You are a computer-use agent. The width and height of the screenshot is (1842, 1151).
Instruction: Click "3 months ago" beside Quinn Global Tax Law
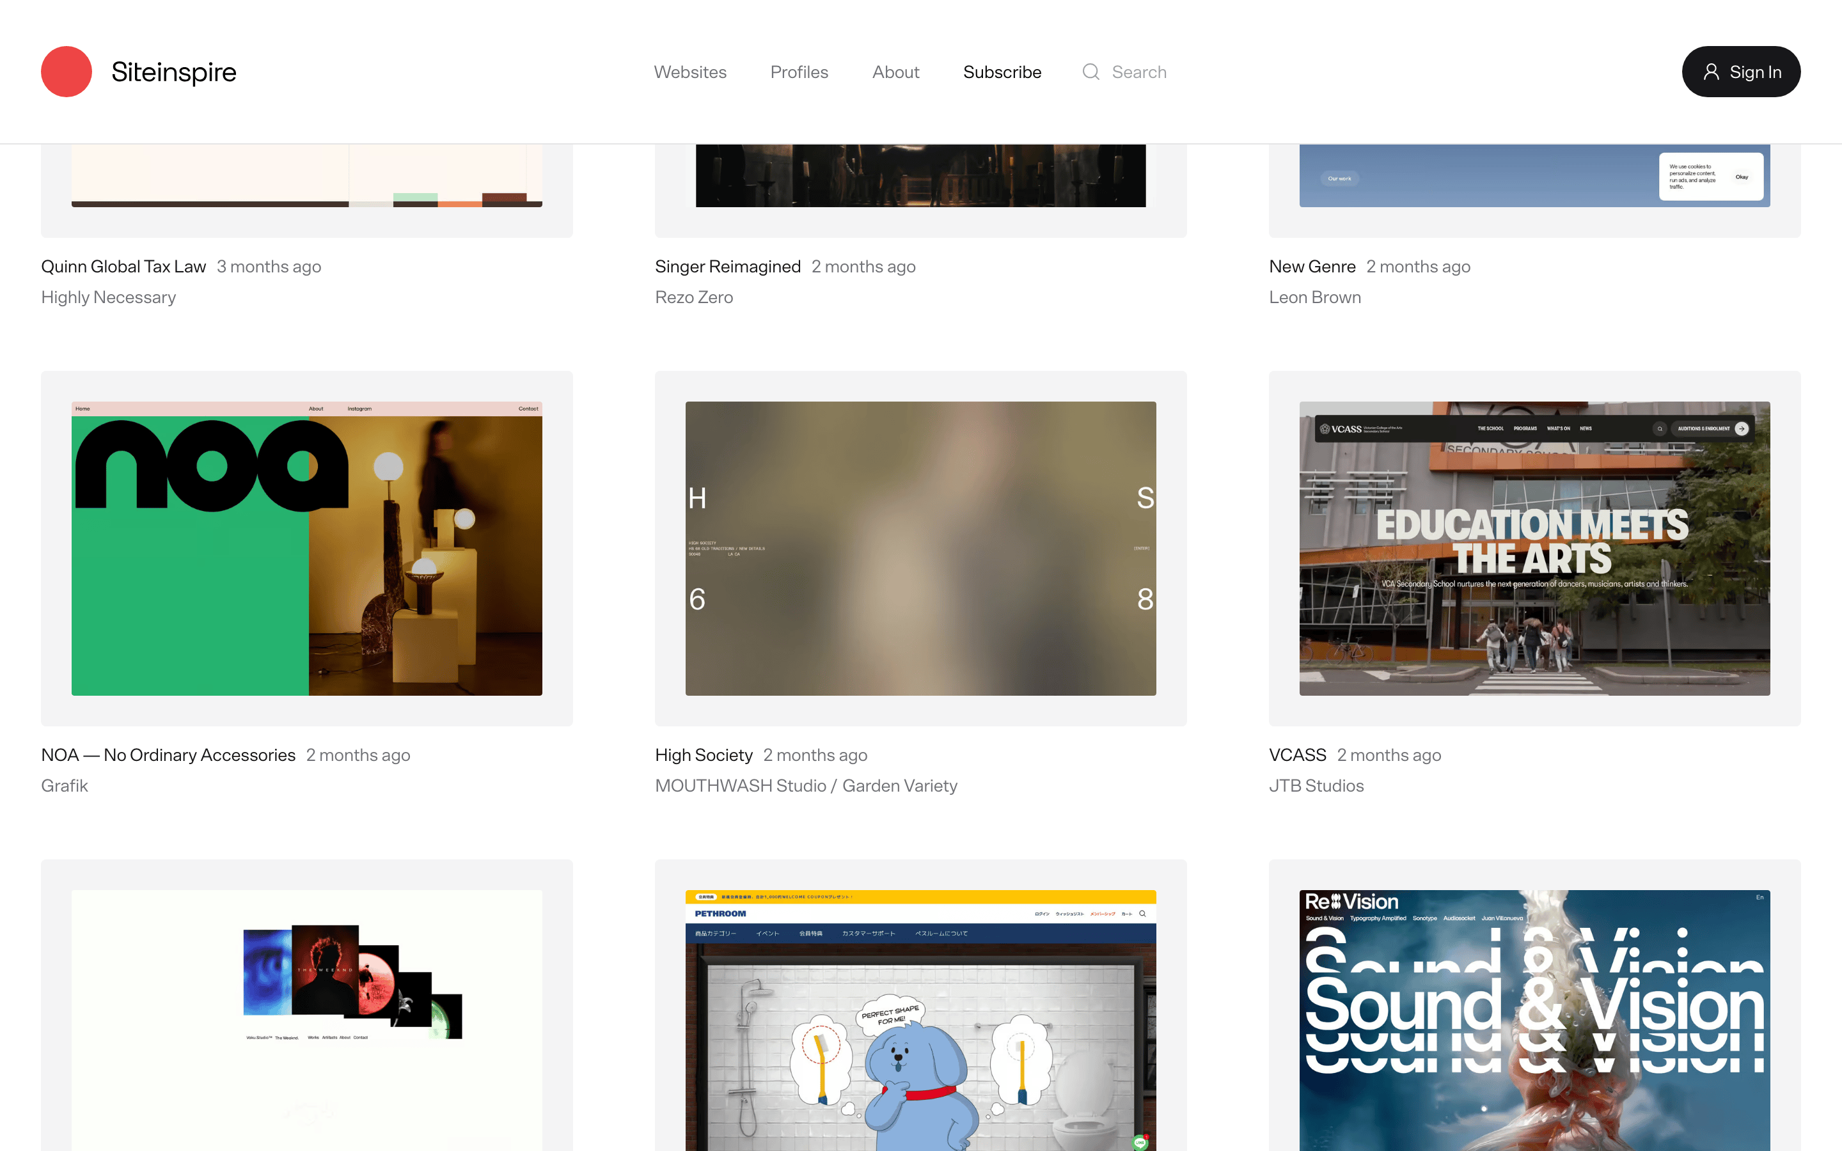pyautogui.click(x=269, y=267)
